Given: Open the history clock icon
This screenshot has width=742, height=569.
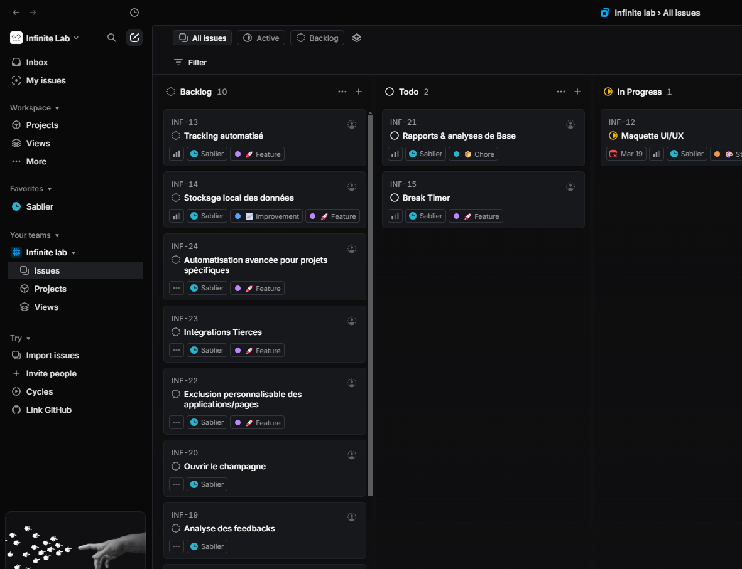Looking at the screenshot, I should (134, 13).
